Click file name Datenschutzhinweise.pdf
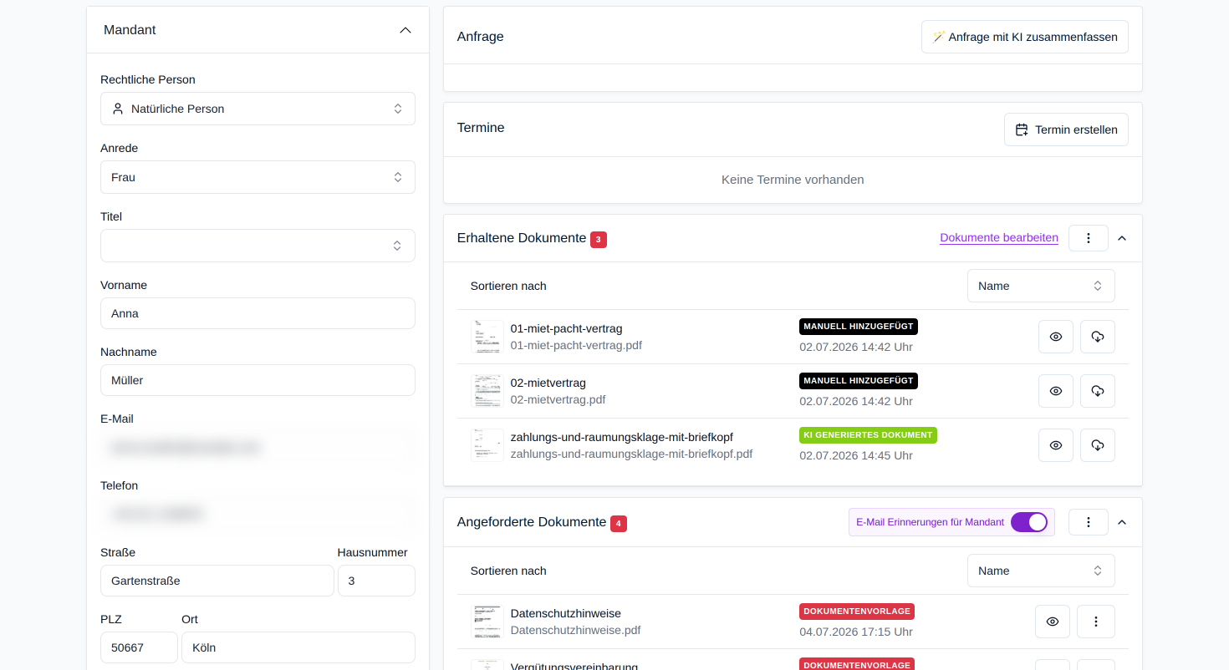The height and width of the screenshot is (670, 1229). (576, 630)
